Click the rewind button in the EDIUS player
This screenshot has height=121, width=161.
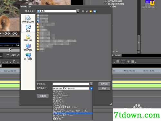click(13, 55)
